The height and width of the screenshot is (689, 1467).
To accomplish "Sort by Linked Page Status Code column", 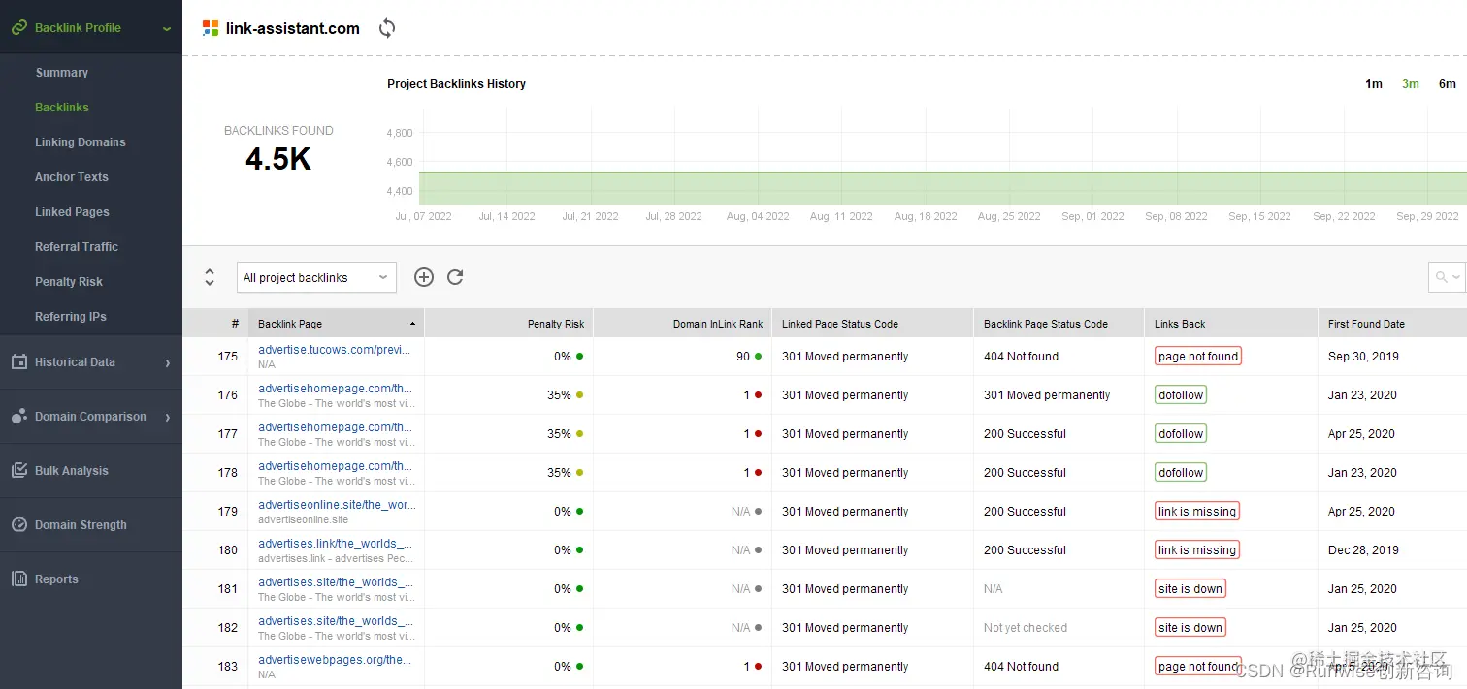I will (872, 324).
